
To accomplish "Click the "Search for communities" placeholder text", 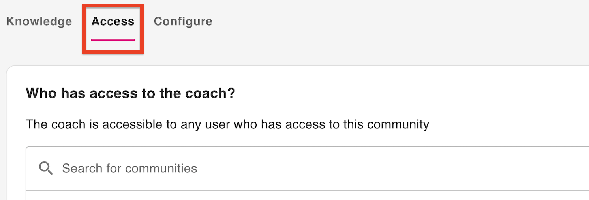I will click(129, 169).
